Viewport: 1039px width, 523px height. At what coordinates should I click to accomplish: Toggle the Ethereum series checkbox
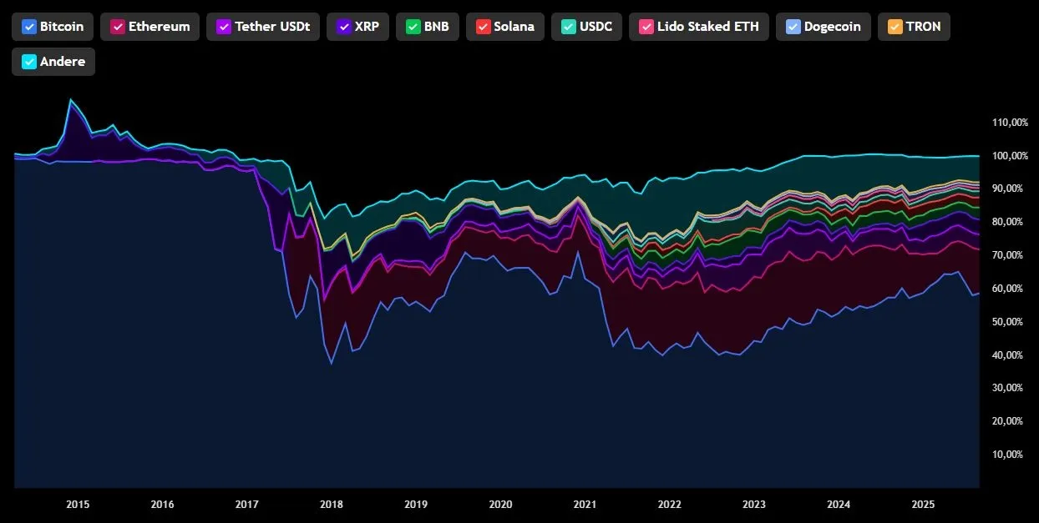[118, 27]
